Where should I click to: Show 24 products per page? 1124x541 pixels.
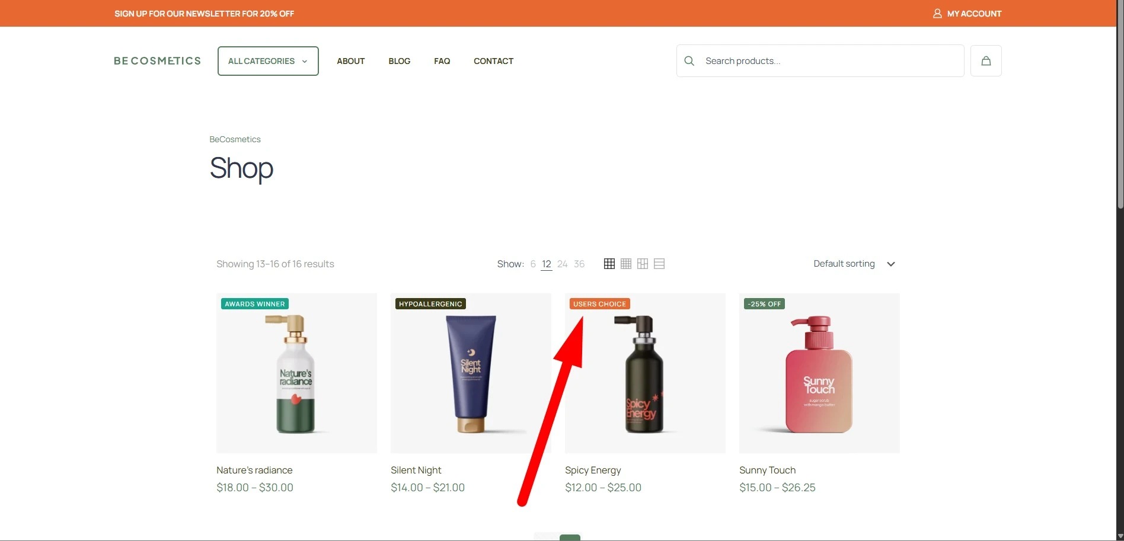(562, 264)
